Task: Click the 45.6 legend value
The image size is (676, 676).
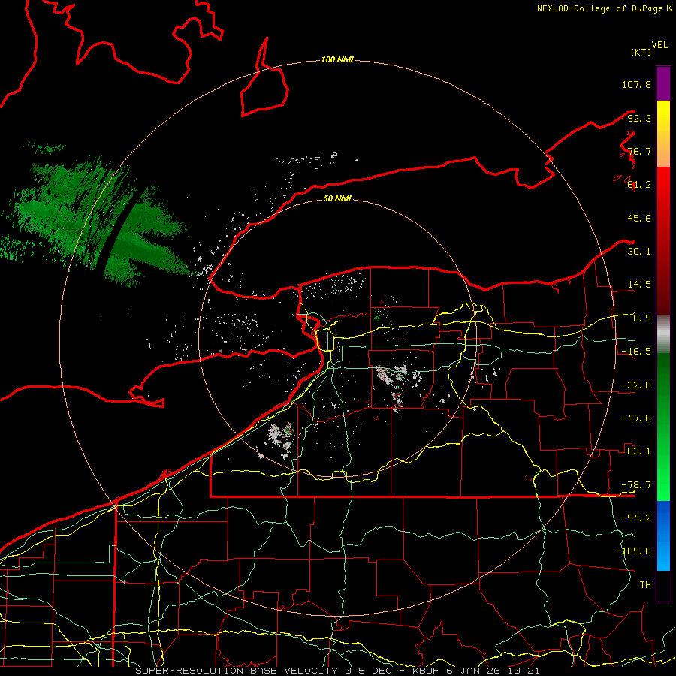Action: coord(639,218)
